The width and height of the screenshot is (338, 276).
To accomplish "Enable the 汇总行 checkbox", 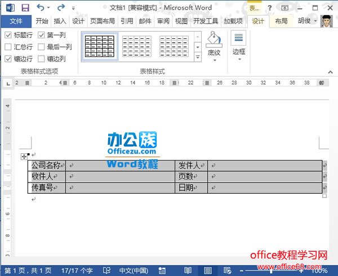I will pyautogui.click(x=8, y=47).
